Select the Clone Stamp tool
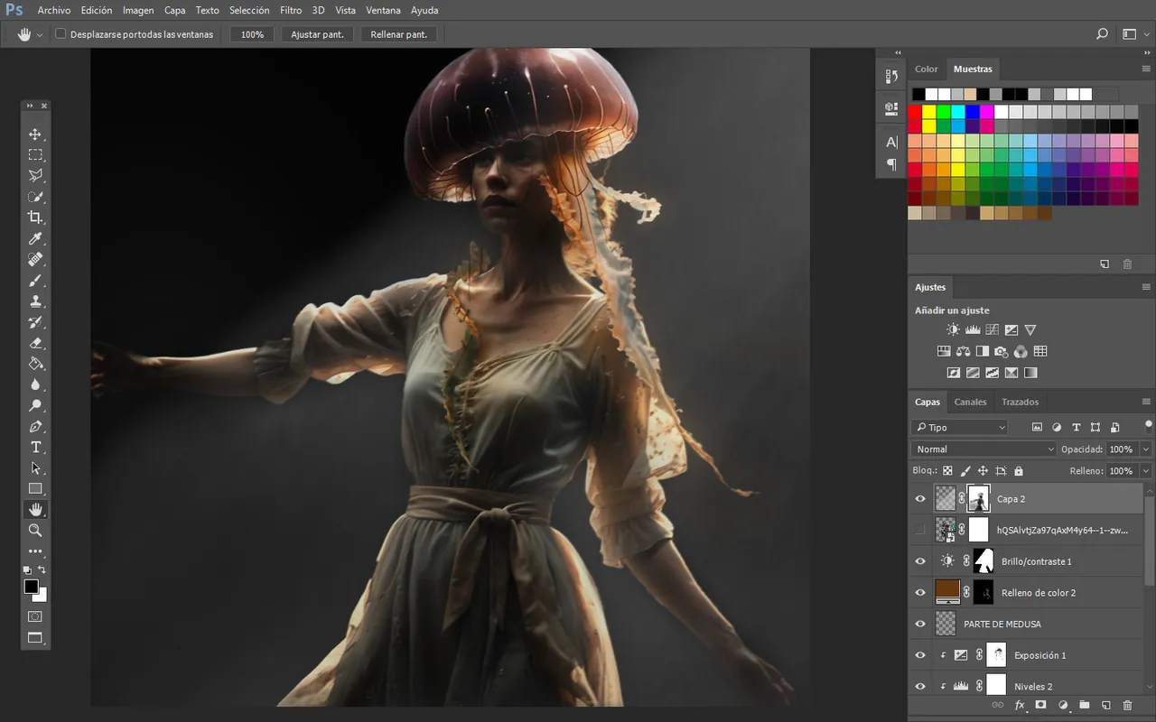 point(35,301)
